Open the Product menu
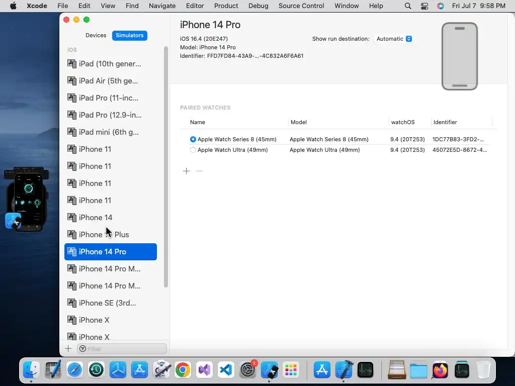Viewport: 515px width, 386px height. [226, 6]
